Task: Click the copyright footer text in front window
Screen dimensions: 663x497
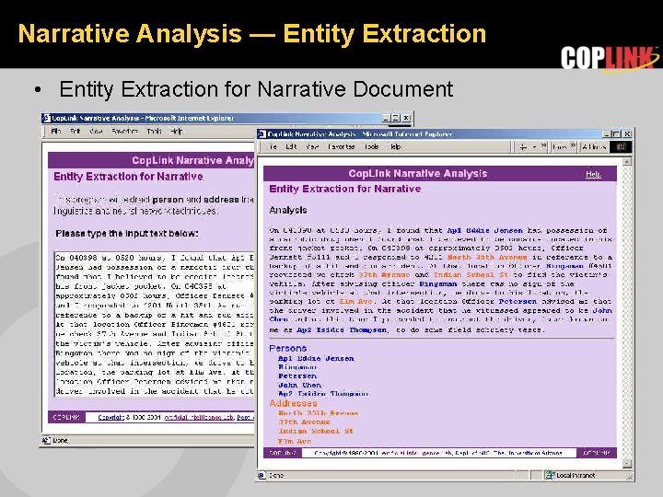Action: [438, 453]
